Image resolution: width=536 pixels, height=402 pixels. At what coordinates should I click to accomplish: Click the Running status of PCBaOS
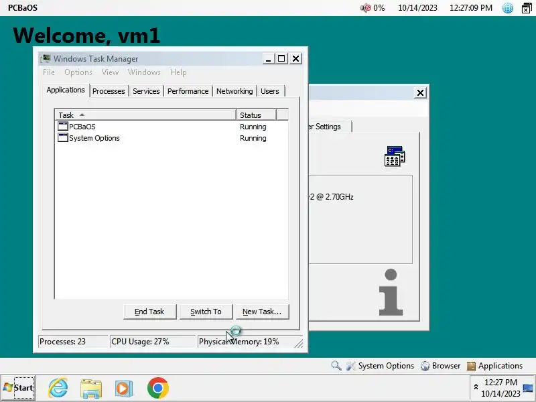pyautogui.click(x=253, y=127)
